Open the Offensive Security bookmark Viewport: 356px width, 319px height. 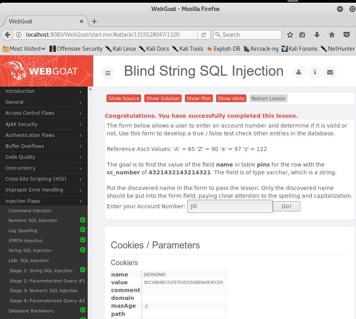click(76, 49)
